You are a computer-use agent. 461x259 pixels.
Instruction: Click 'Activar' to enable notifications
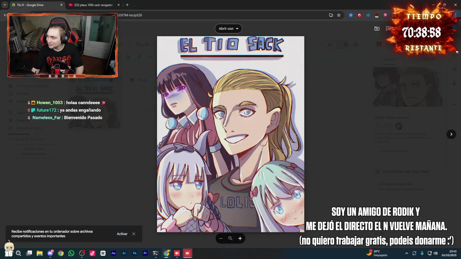click(122, 234)
